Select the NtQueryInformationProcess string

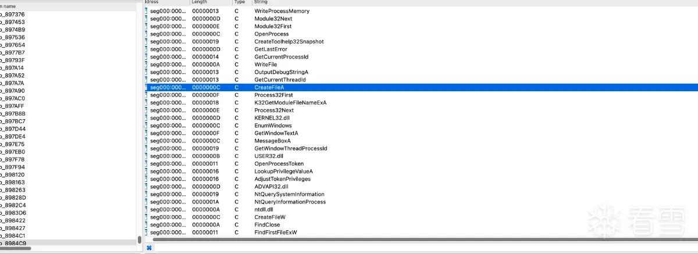421,202
